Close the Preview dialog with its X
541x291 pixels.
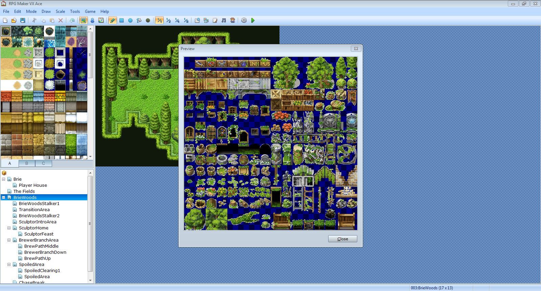pos(356,48)
